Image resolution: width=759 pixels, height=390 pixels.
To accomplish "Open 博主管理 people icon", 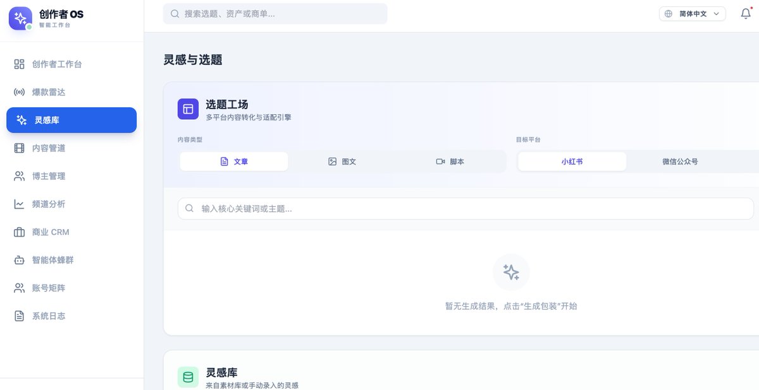I will click(20, 176).
